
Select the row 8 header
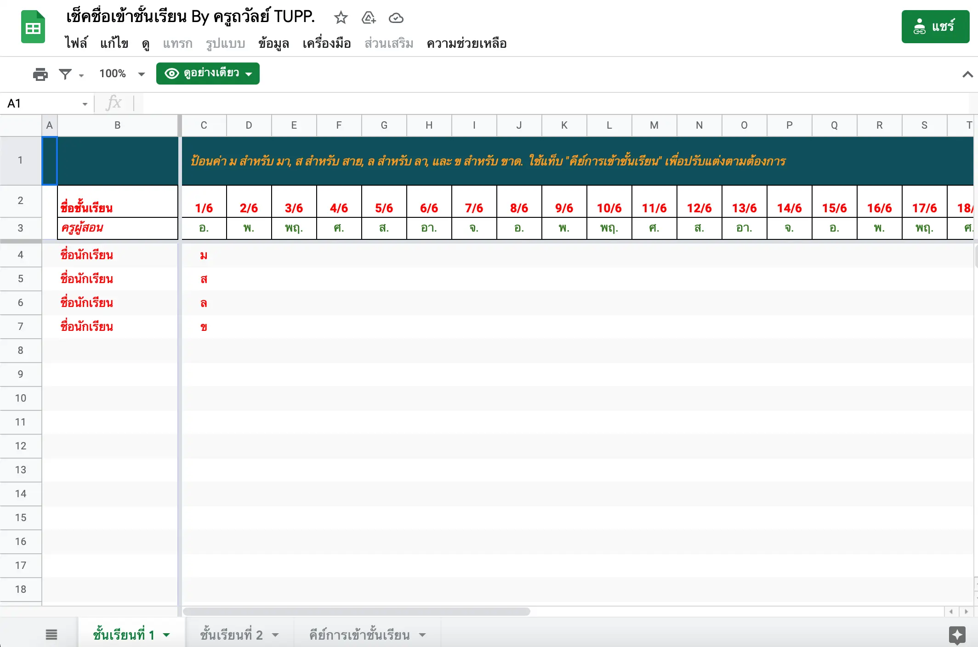21,351
